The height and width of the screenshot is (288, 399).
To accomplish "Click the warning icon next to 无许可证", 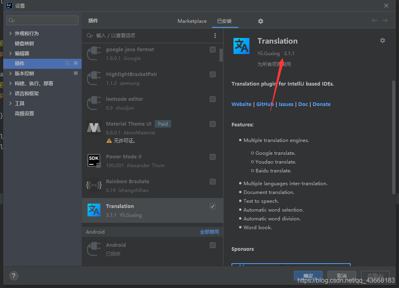I will click(x=109, y=140).
